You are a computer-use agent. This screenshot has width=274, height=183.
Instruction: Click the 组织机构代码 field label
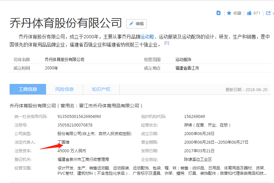tap(153, 117)
